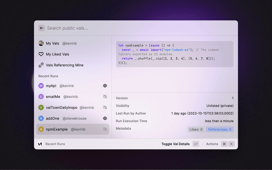Viewport: 272px width, 170px height.
Task: Toggle the visibility eye for addOne
Action: pos(105,119)
